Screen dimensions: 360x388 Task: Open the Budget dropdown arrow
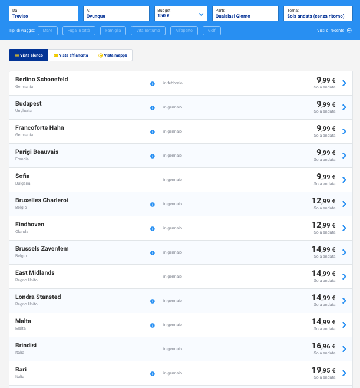(x=201, y=14)
